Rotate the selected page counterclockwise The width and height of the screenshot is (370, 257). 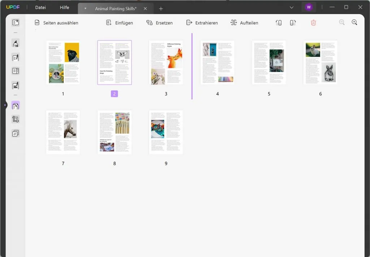point(278,22)
